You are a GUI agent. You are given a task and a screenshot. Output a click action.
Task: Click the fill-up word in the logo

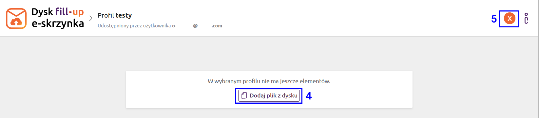coord(70,13)
